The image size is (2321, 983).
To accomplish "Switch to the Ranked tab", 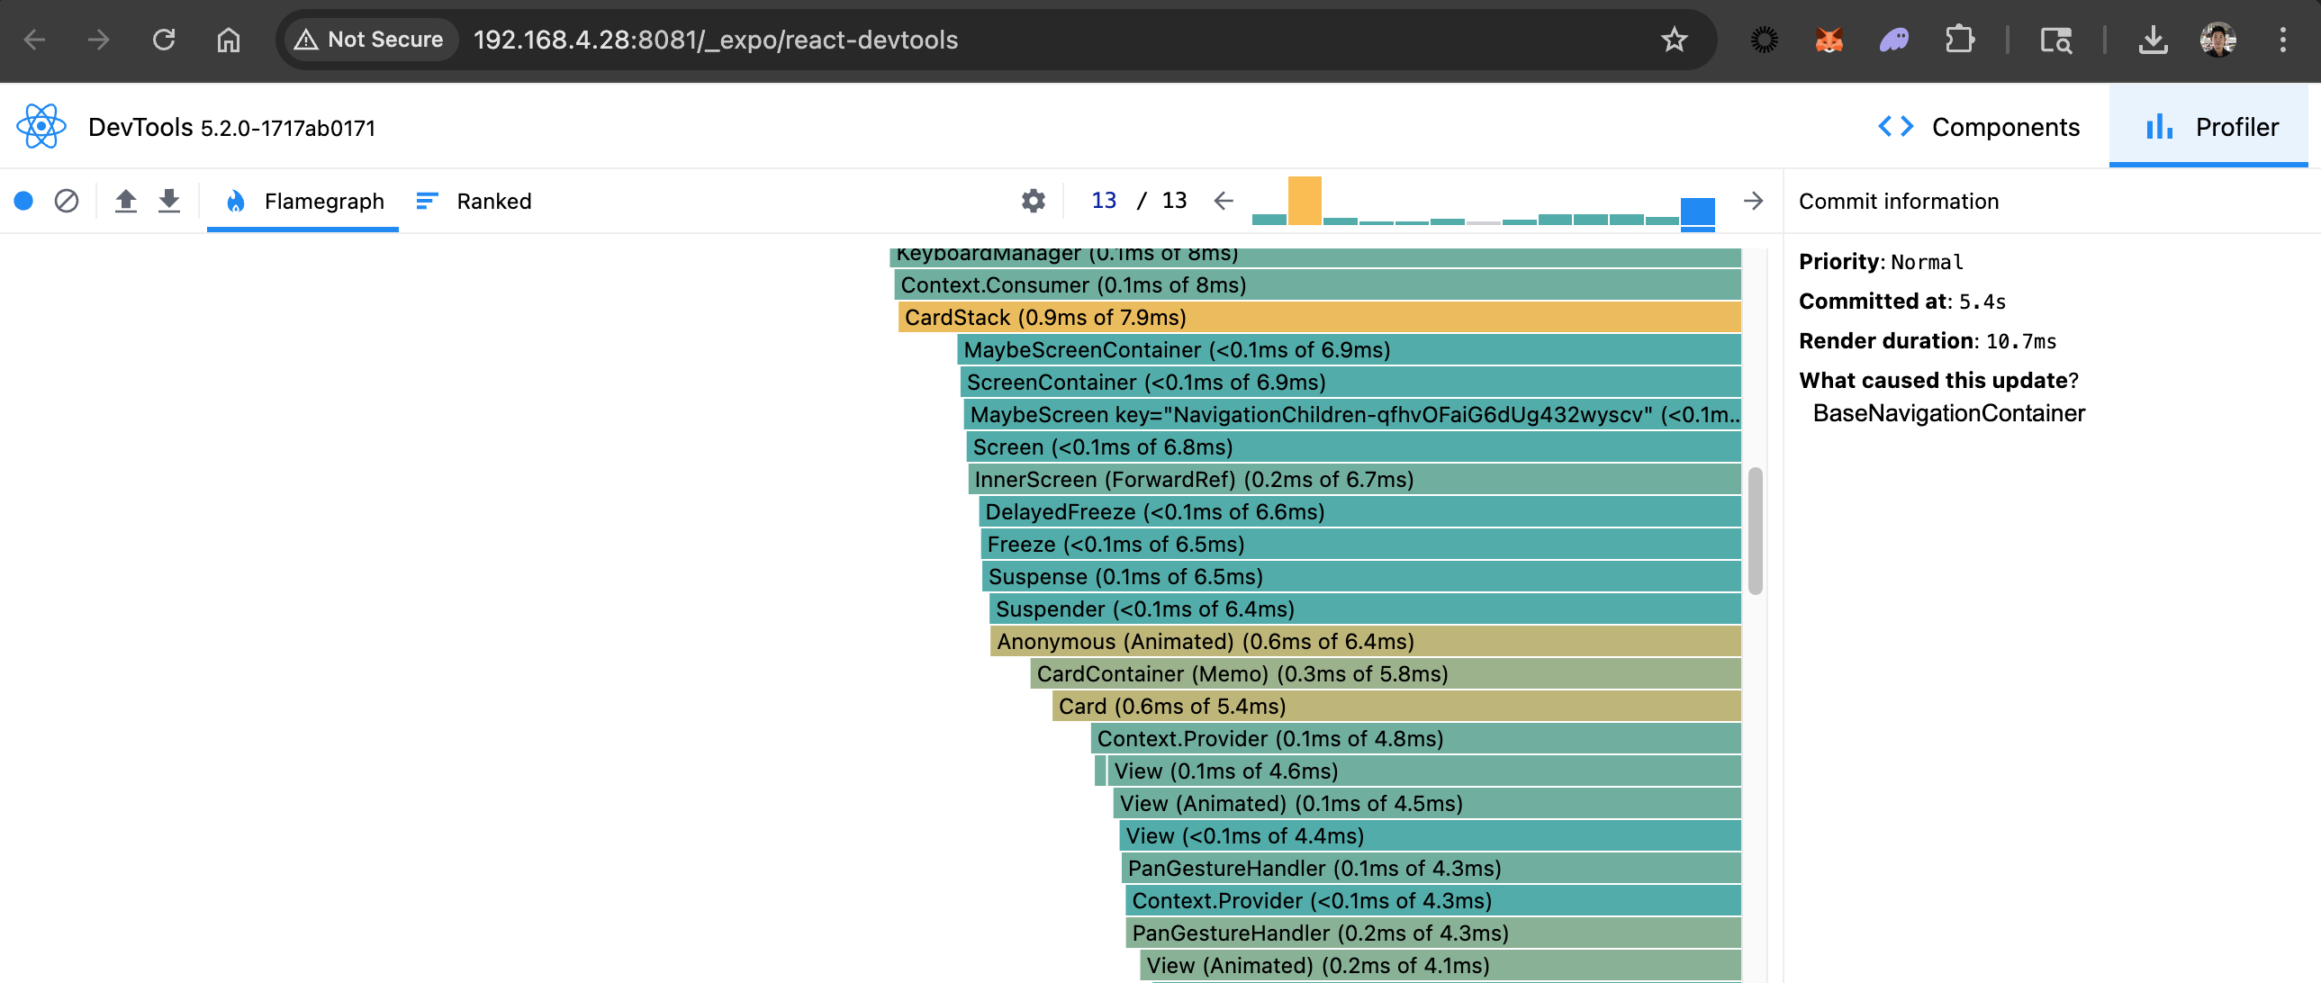I will [x=474, y=201].
